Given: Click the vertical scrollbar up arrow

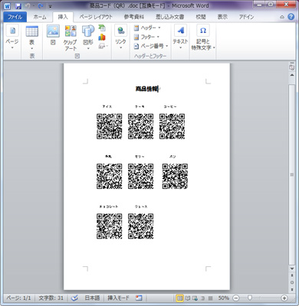Looking at the screenshot, I should tap(291, 75).
